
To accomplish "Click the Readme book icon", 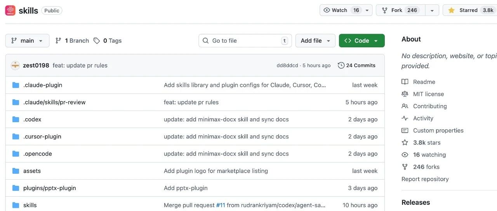I will pos(405,82).
